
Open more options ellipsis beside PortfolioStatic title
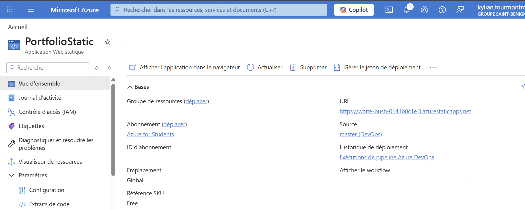coord(122,42)
